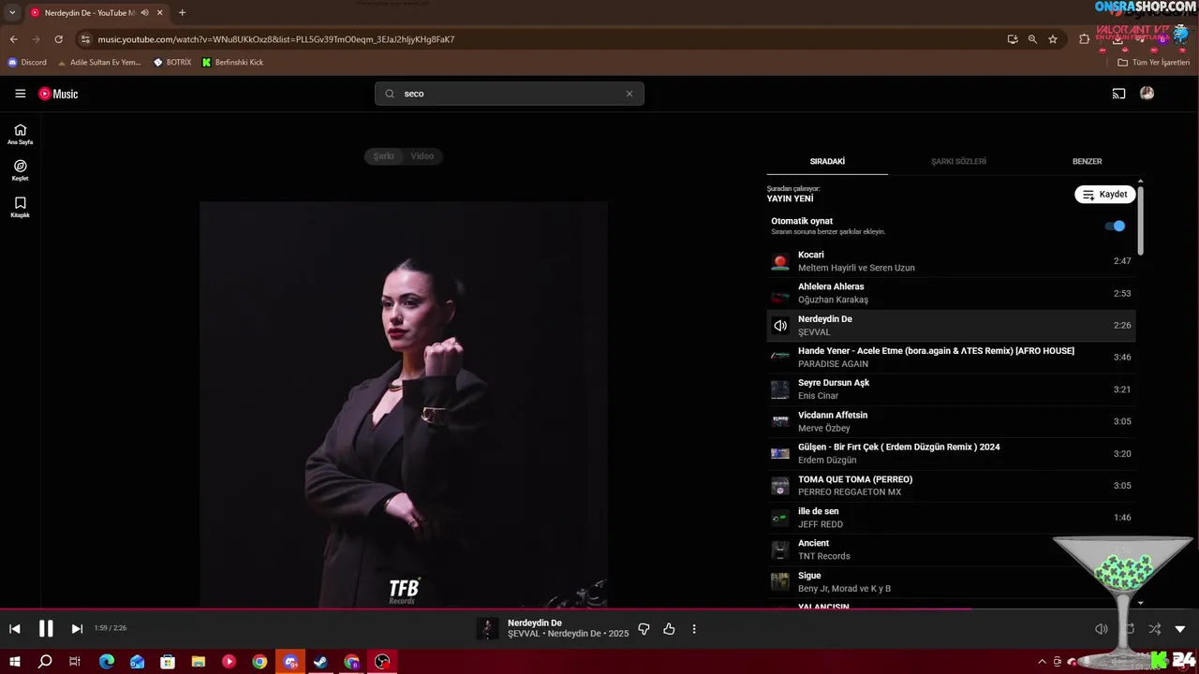Screen dimensions: 1199x674
Task: Play Gülşen Bir Fırt Çek remix
Action: [x=951, y=453]
